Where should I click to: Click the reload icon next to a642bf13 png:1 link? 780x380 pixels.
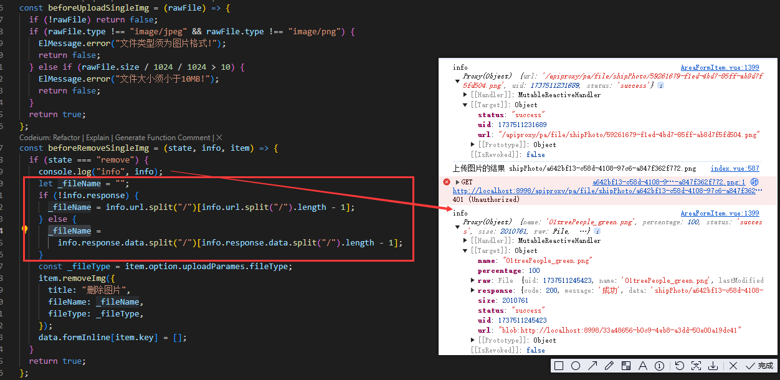pos(754,182)
